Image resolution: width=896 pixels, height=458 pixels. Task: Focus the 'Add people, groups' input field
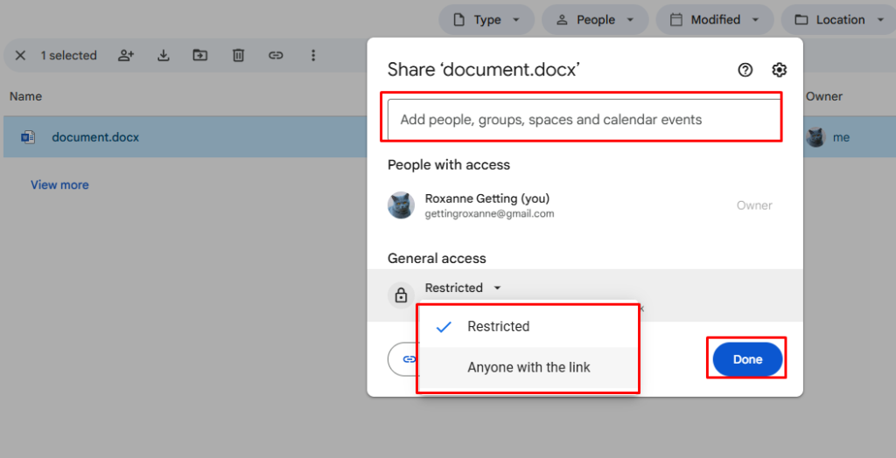pyautogui.click(x=584, y=120)
